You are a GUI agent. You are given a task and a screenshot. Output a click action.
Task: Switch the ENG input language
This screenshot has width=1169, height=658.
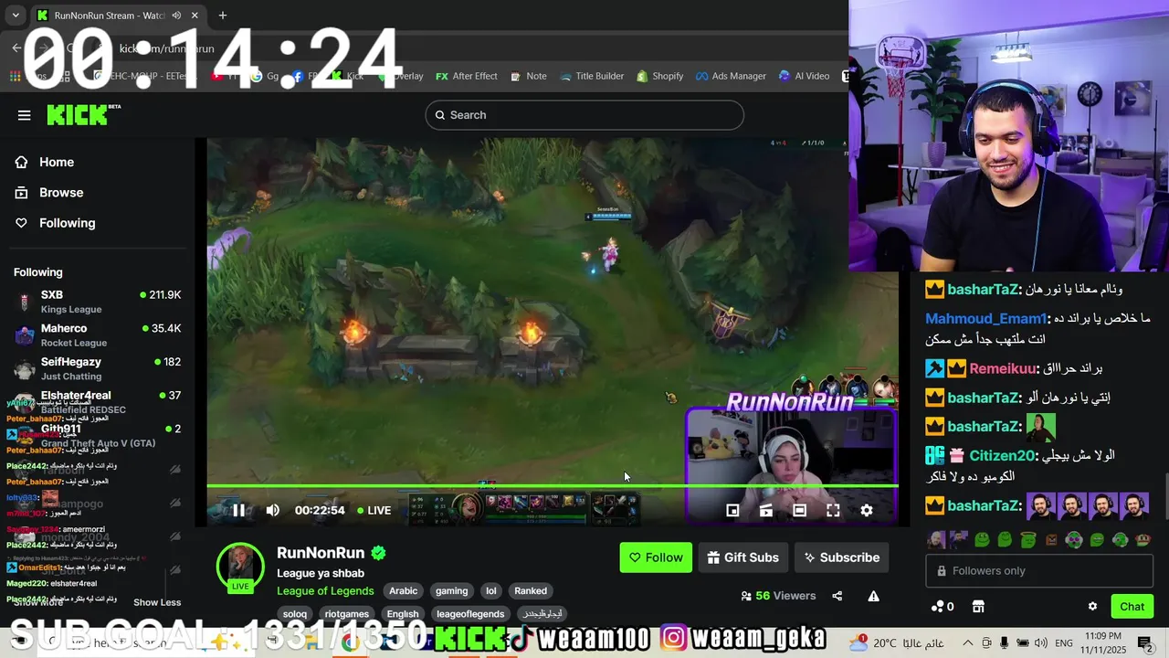[1066, 642]
